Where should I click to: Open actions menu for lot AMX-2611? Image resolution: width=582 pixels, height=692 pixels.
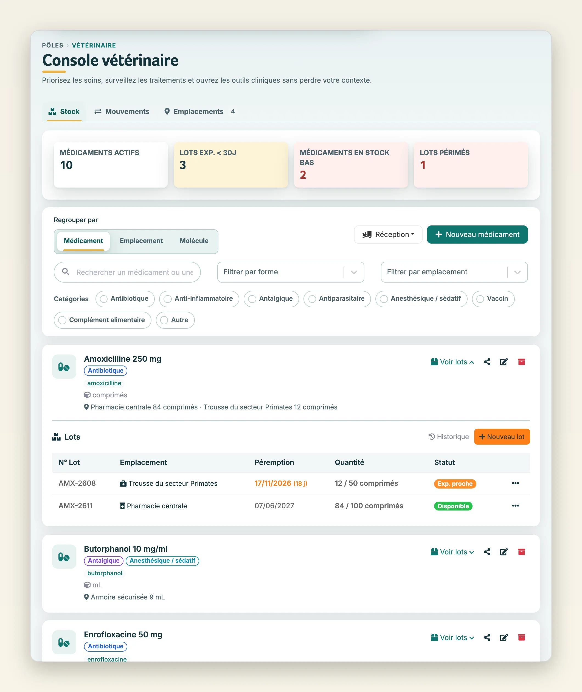pos(515,506)
